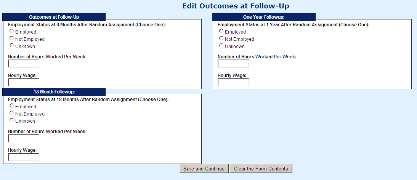Click the Outcomes at Follow-Up section header
This screenshot has height=180, width=417.
pos(54,17)
